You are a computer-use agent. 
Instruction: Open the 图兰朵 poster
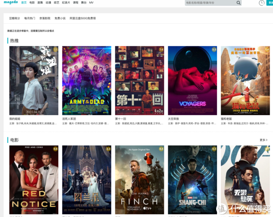(87, 180)
